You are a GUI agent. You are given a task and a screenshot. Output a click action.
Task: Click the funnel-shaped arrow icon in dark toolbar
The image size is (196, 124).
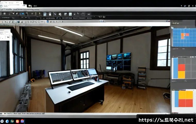[x=13, y=13]
